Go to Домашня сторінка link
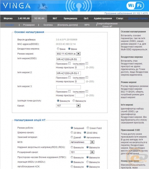Image resolution: width=149 pixels, height=169 pixels. coord(138,18)
